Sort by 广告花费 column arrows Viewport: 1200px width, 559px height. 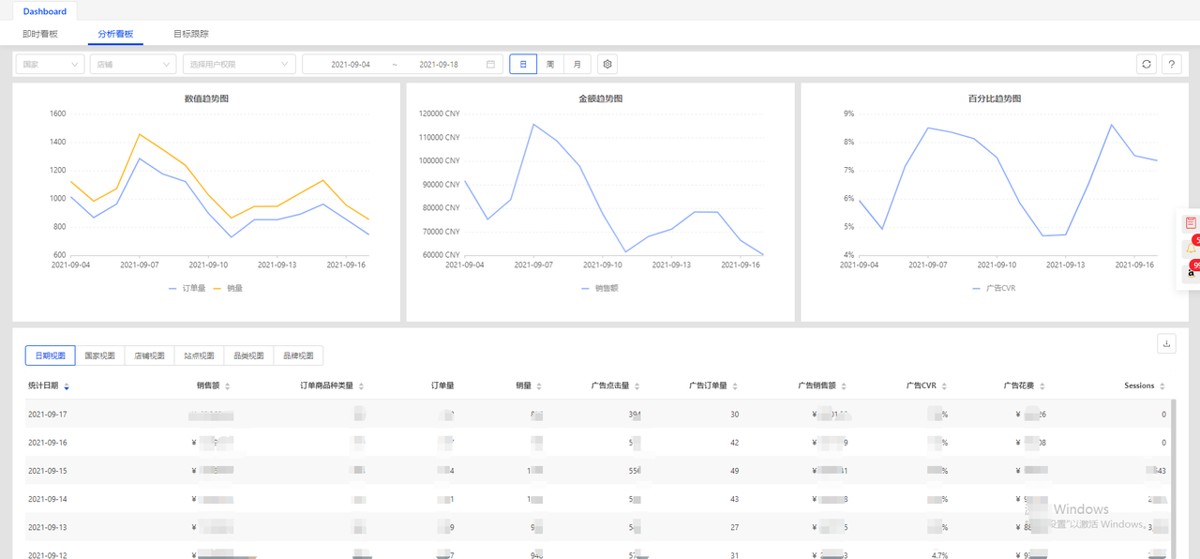pyautogui.click(x=1043, y=385)
